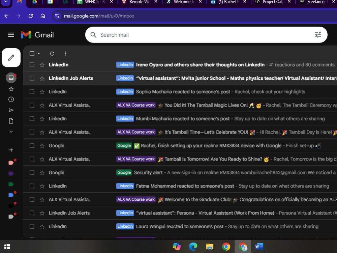The height and width of the screenshot is (253, 337).
Task: Select the Fatma Mohammed email checkbox
Action: 32,186
